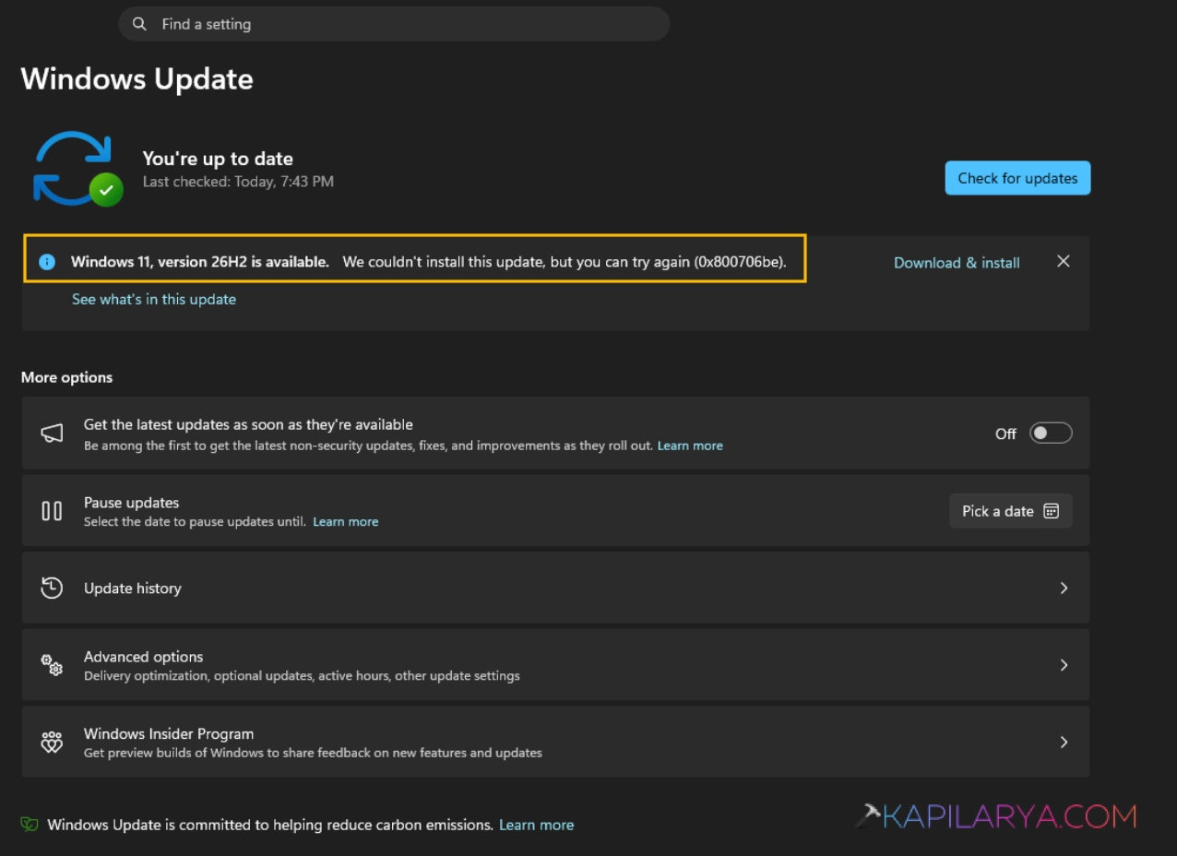Screen dimensions: 1177x856
Task: Click 'Last checked: Today, 7:43 PM' text
Action: pos(238,182)
